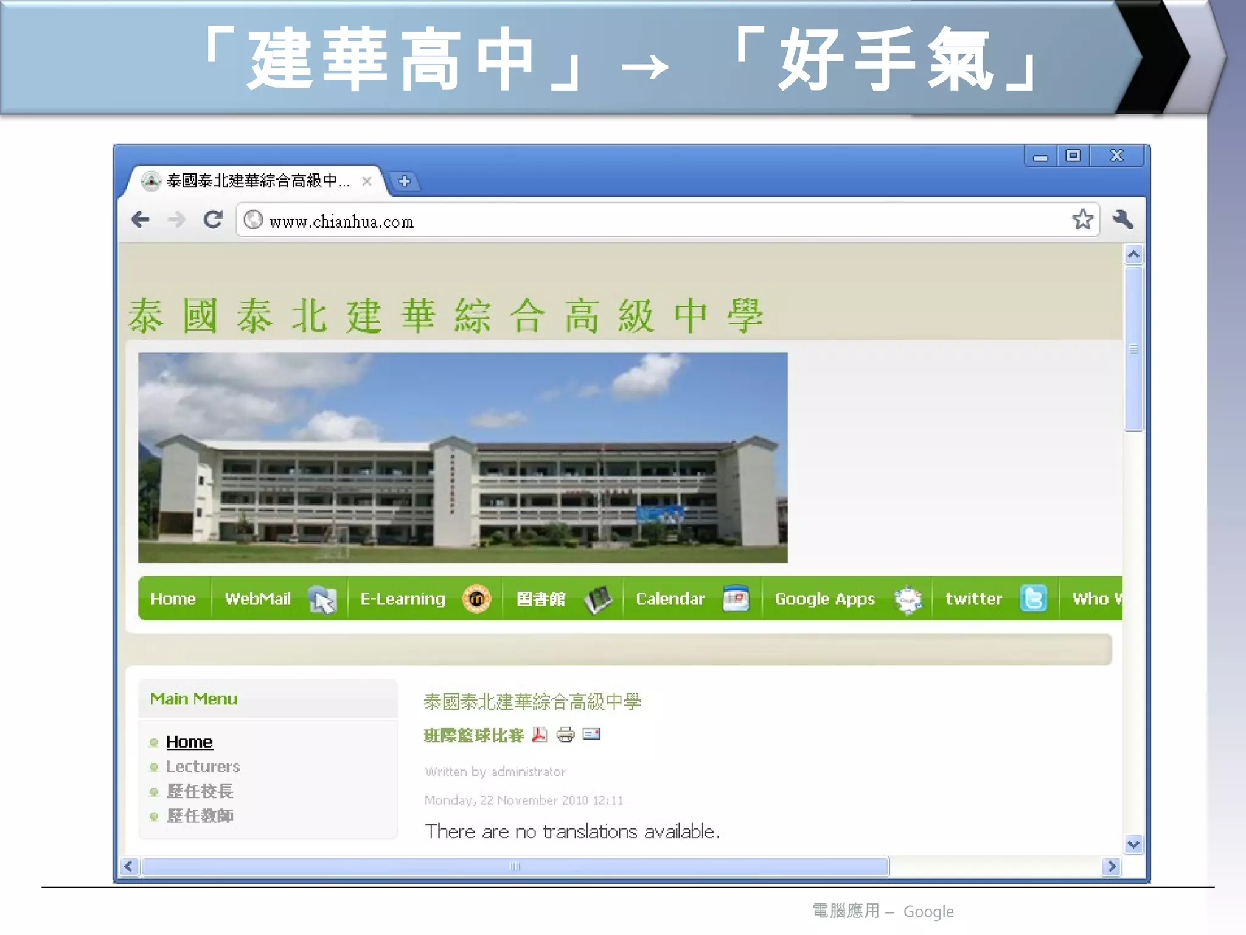Viewport: 1246px width, 935px height.
Task: Click the school building banner image
Action: [462, 458]
